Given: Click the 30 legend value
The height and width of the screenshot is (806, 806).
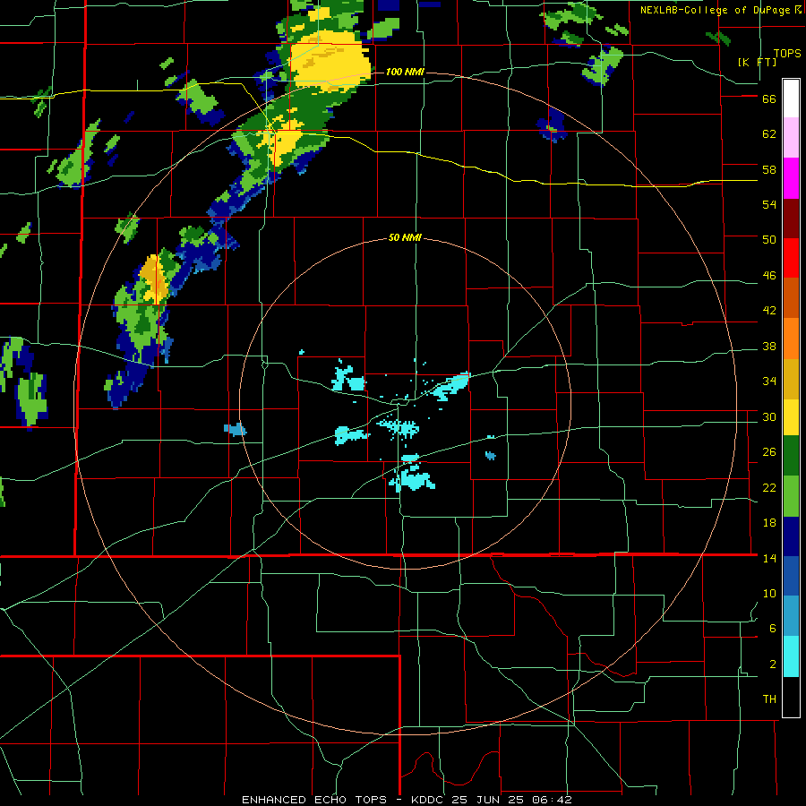Looking at the screenshot, I should click(x=769, y=416).
